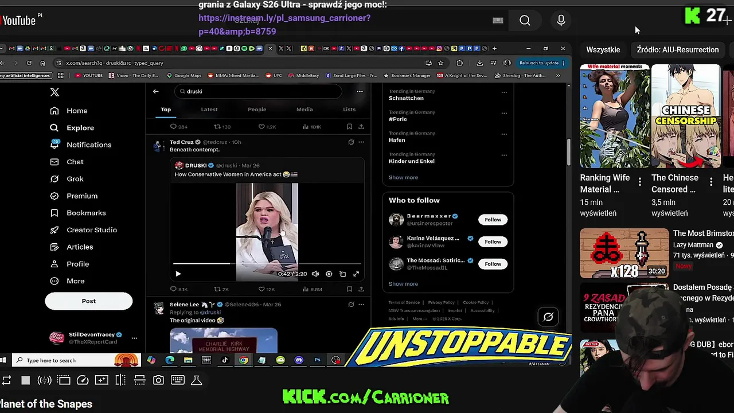Open Profile in the X sidebar
Screen dimensions: 734x413
[x=69, y=264]
